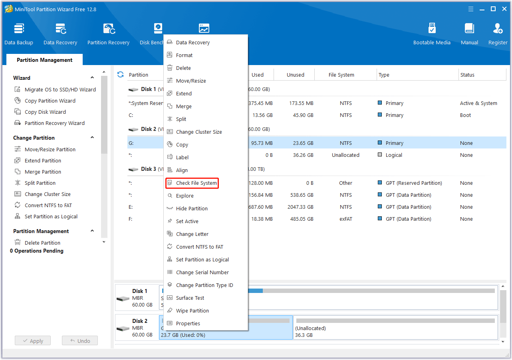Click Convert NTFS to FAT in sidebar
This screenshot has width=512, height=360.
click(x=43, y=205)
